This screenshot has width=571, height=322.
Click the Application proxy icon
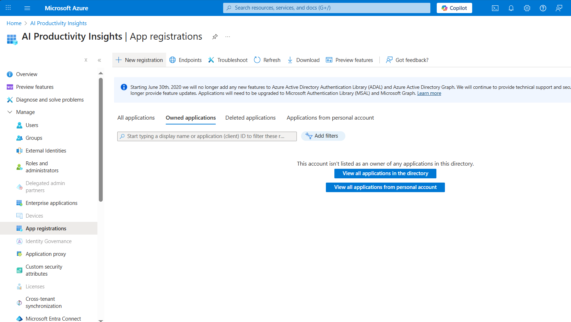19,254
